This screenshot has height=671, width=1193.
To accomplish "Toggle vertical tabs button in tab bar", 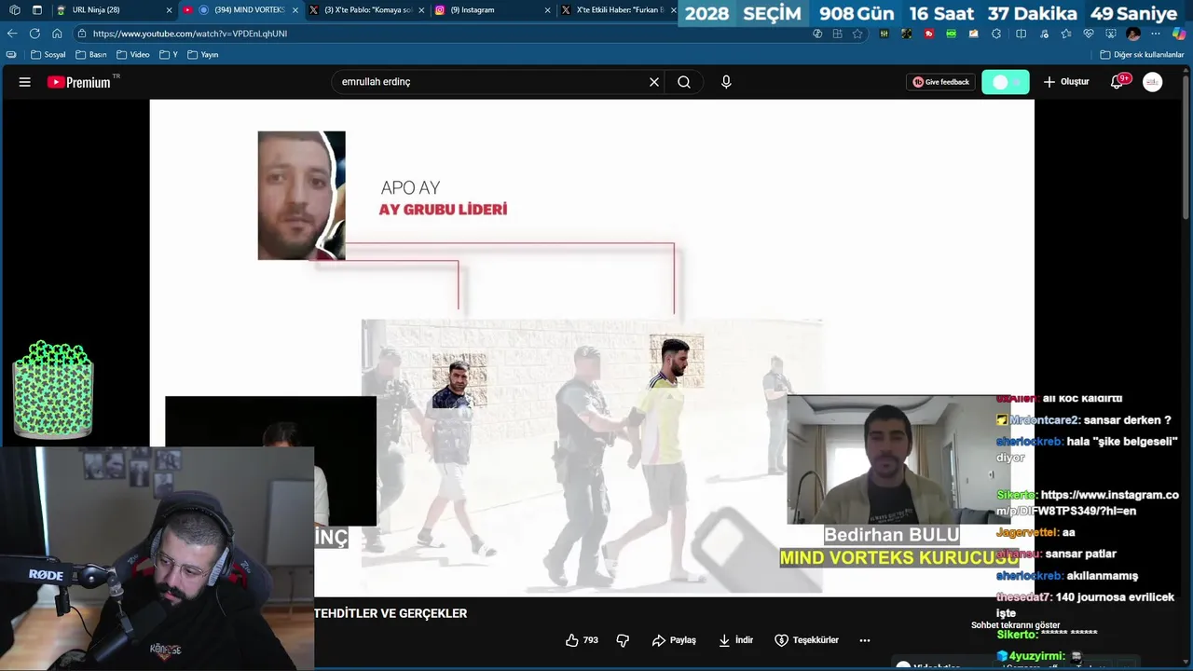I will click(x=36, y=10).
